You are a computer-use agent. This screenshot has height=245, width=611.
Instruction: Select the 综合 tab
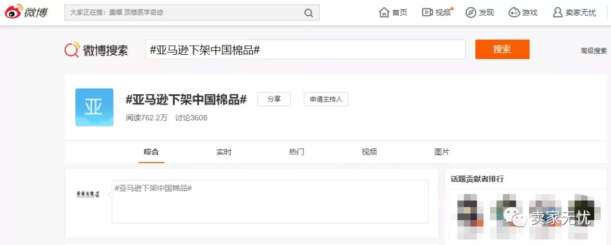tap(151, 152)
